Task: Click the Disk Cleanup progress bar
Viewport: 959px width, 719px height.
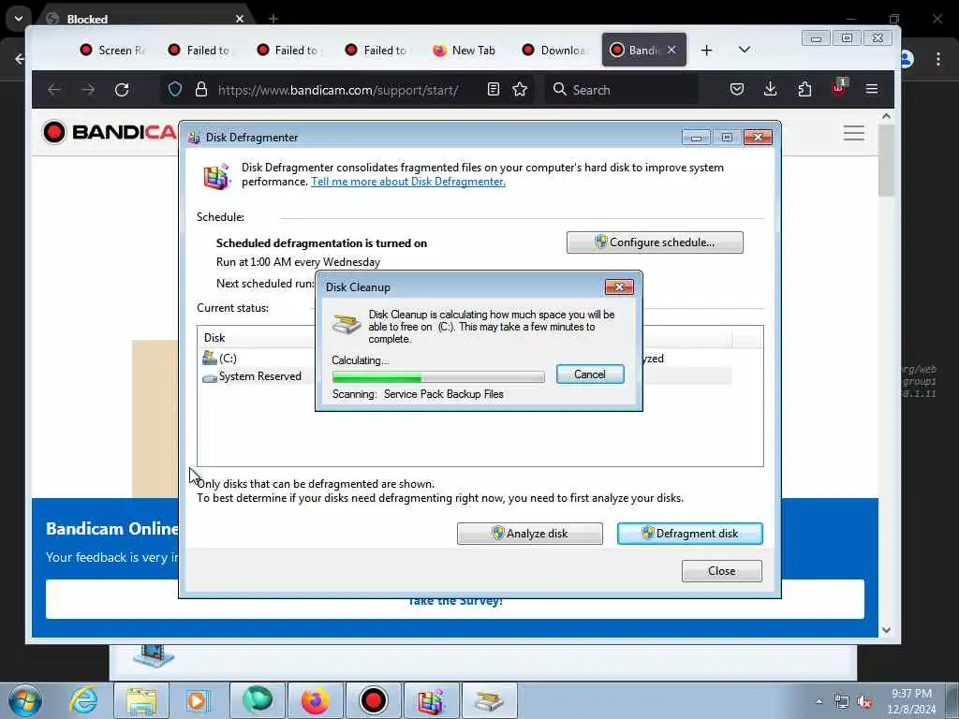Action: [x=438, y=376]
